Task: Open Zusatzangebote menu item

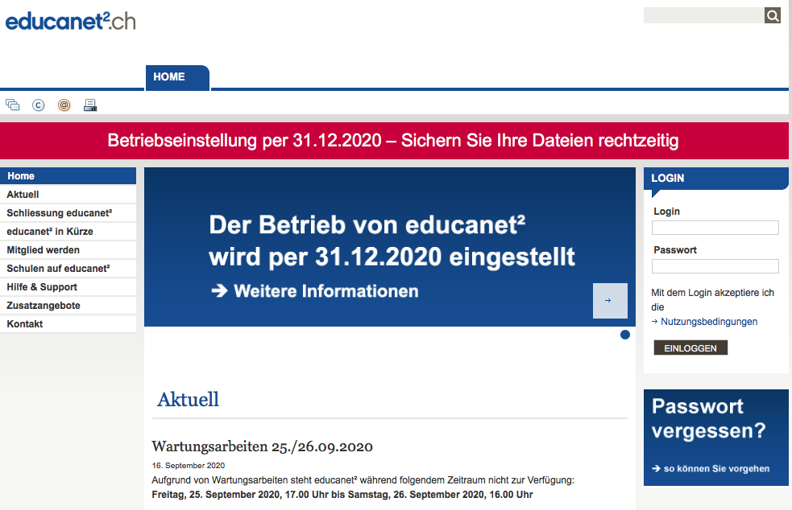Action: pos(68,306)
